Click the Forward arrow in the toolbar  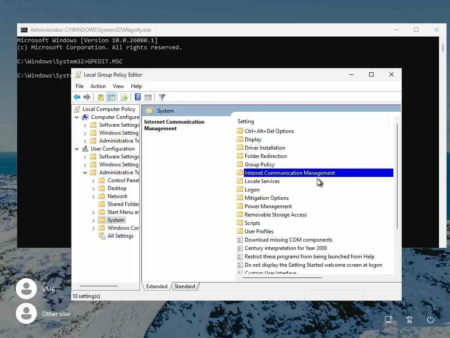click(x=87, y=97)
